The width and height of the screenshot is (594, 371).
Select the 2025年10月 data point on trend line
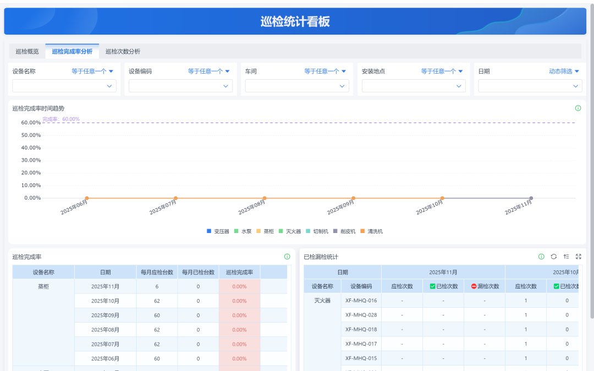click(442, 197)
